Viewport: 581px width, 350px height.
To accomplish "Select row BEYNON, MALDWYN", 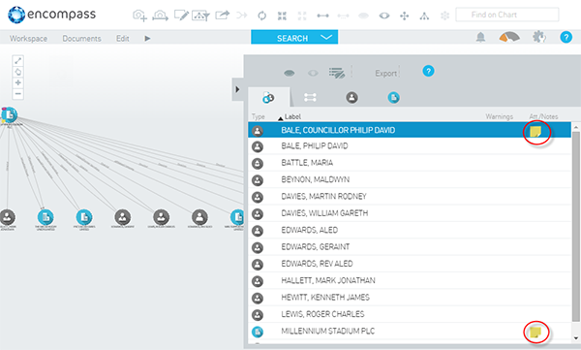I will [x=410, y=179].
